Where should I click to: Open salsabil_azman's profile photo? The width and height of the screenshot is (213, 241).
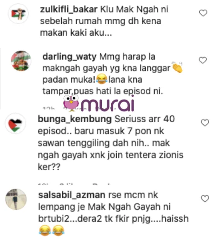pyautogui.click(x=16, y=199)
